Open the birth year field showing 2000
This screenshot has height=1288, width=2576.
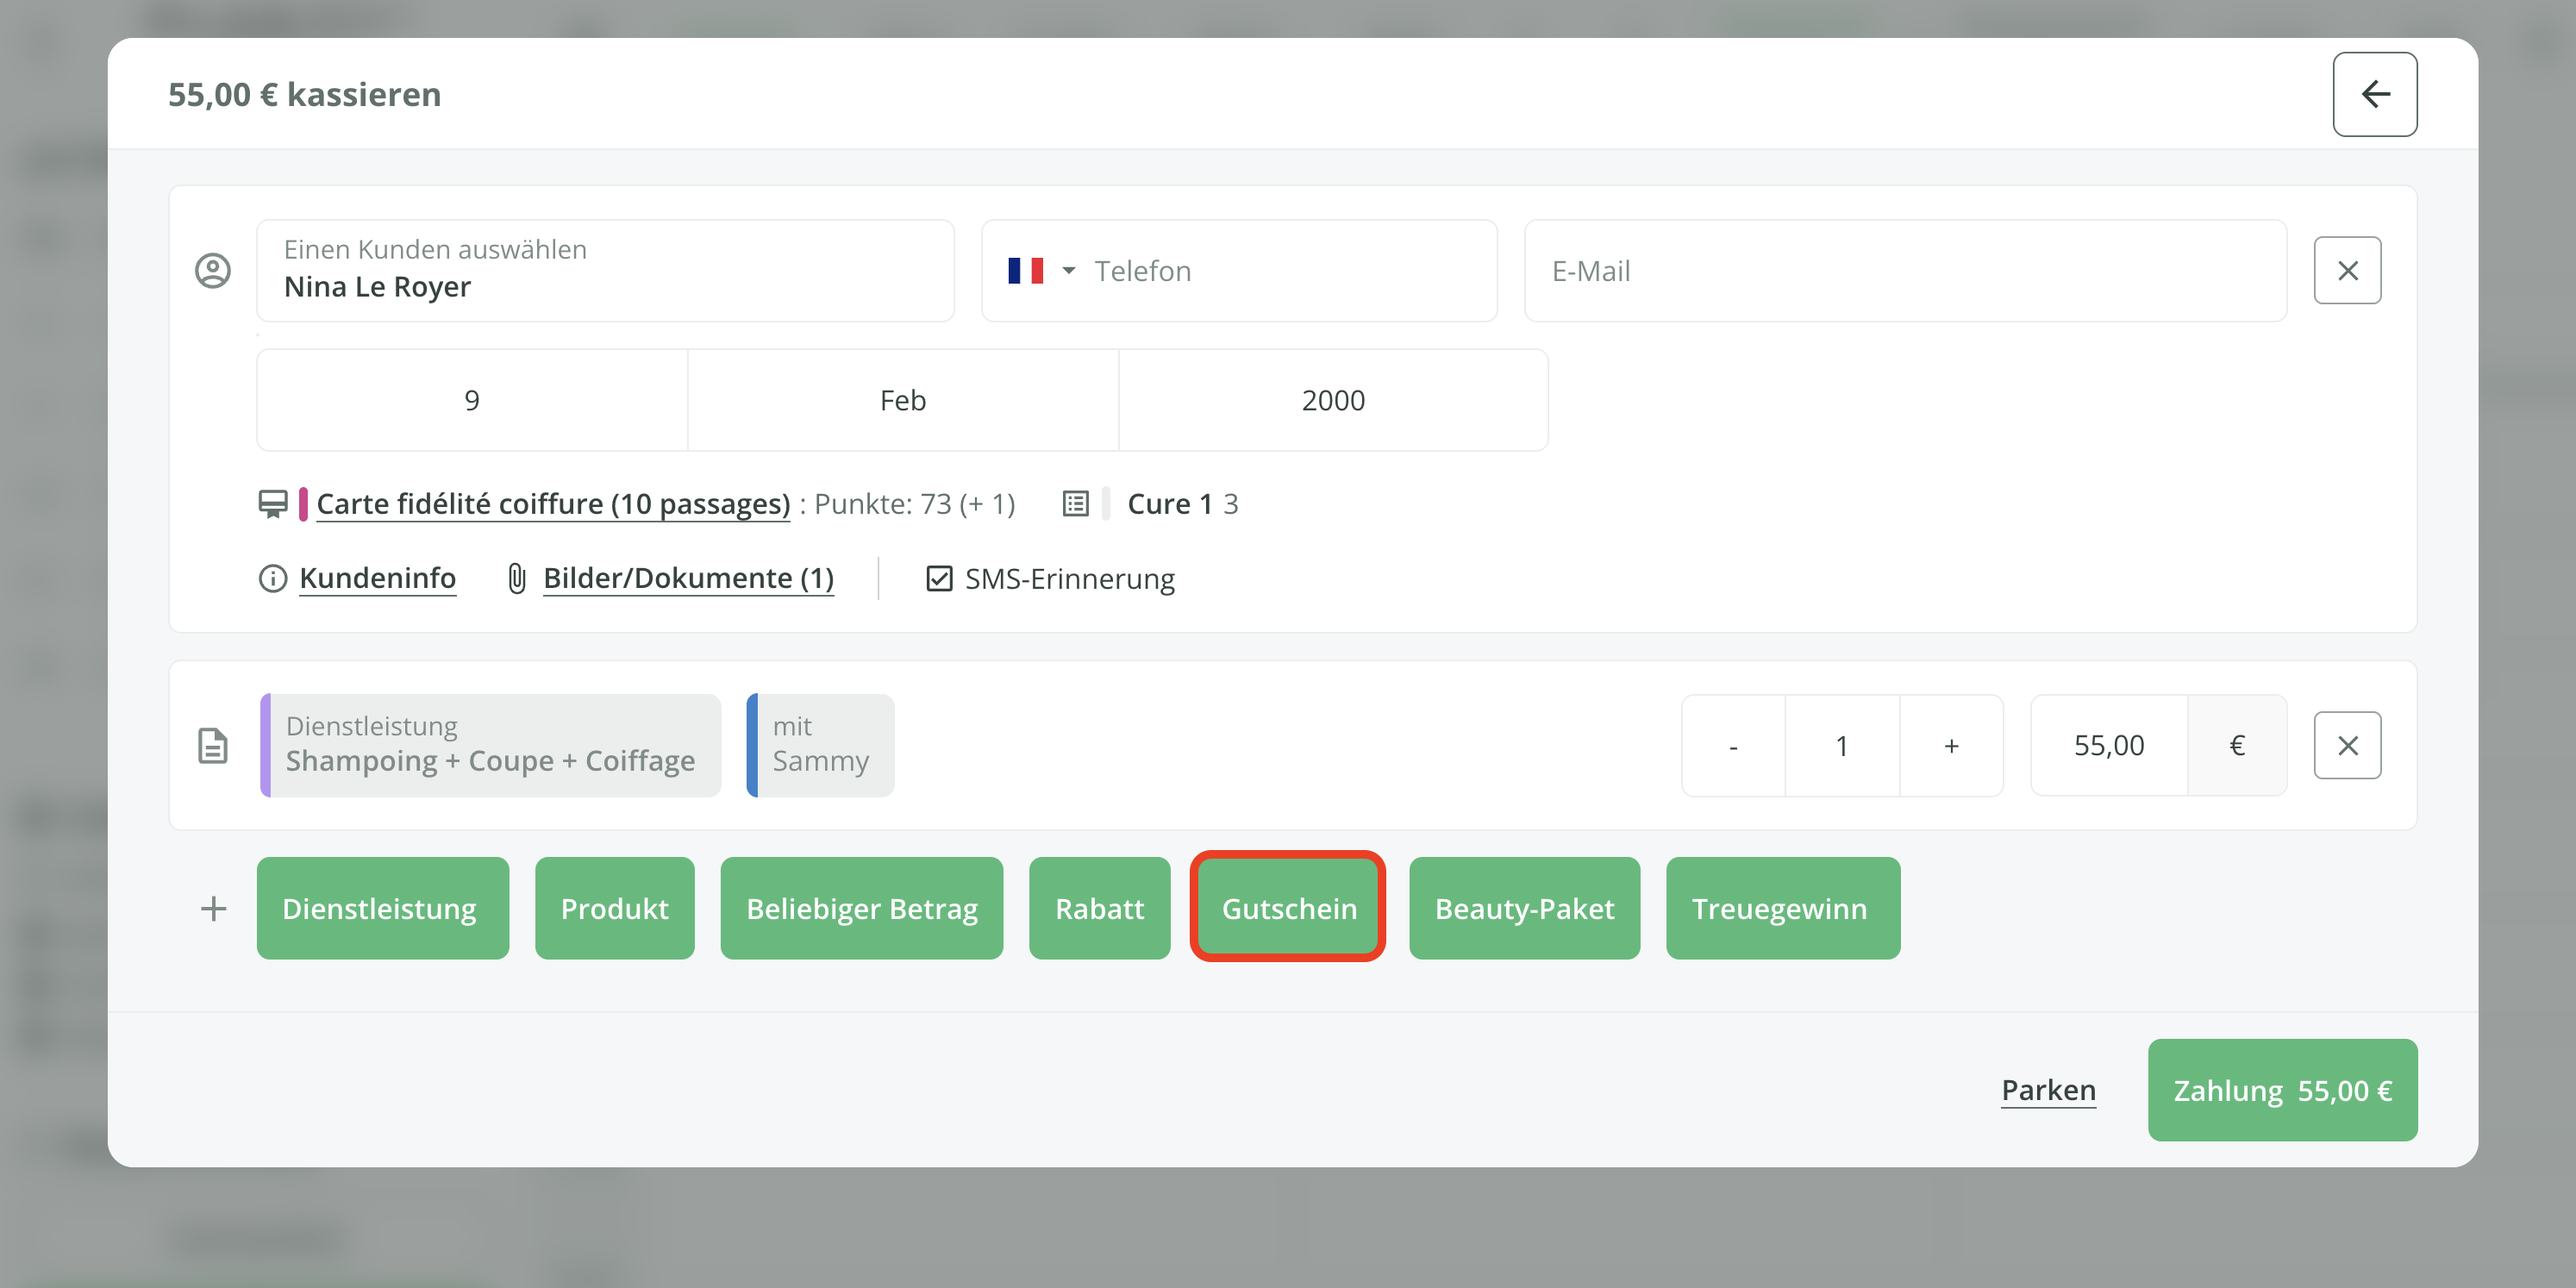point(1332,400)
